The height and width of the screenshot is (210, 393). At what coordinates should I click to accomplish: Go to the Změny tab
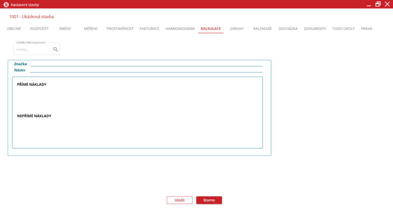tap(65, 29)
